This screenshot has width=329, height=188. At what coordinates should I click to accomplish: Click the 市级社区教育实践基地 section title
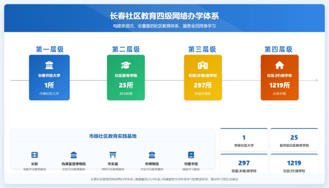point(113,136)
